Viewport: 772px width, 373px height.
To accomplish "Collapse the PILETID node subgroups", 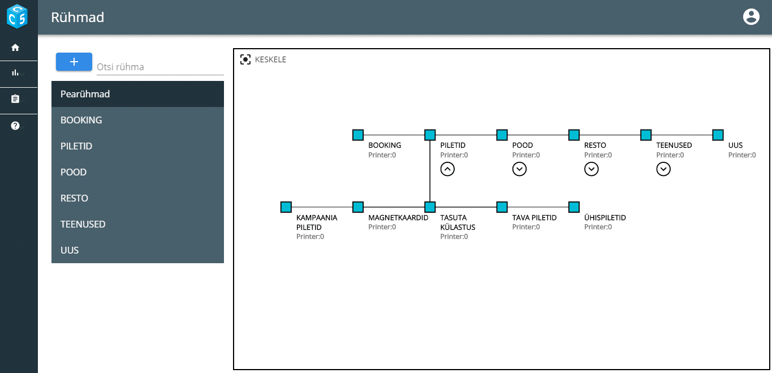I will click(447, 169).
